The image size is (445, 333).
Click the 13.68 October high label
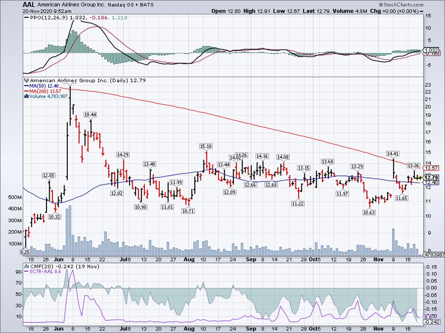click(327, 162)
